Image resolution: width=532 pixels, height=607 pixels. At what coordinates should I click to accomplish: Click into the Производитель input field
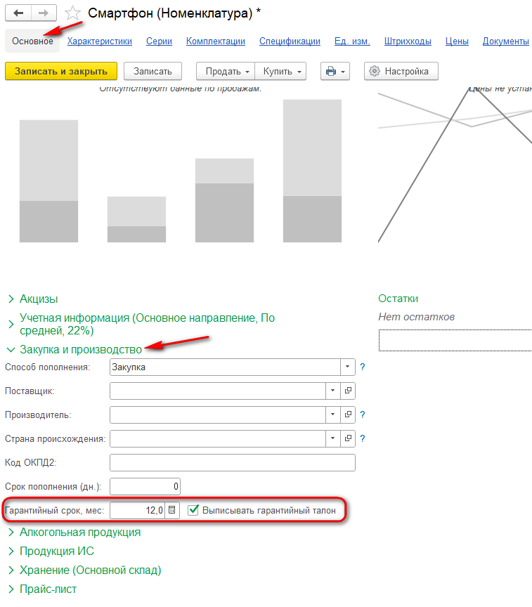pyautogui.click(x=218, y=415)
